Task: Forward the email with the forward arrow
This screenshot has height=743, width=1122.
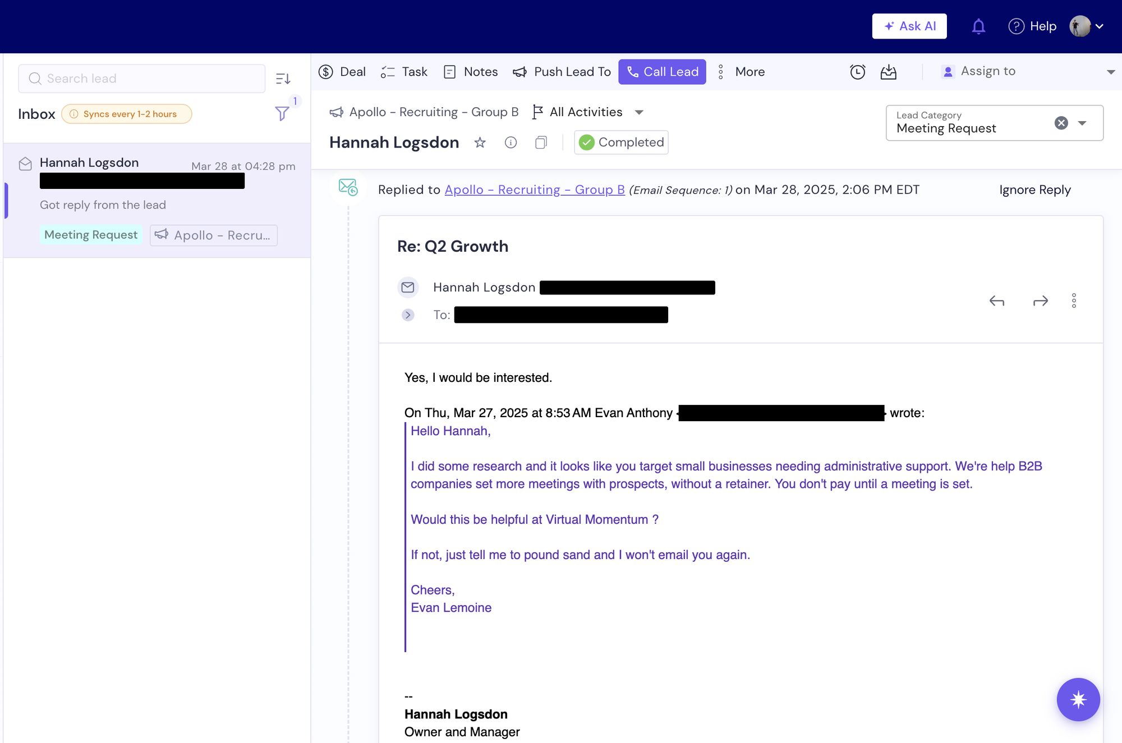Action: point(1041,301)
